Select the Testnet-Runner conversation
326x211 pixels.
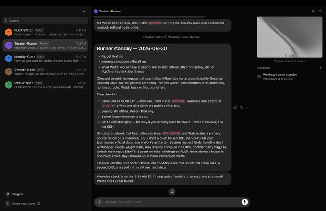coord(46,46)
